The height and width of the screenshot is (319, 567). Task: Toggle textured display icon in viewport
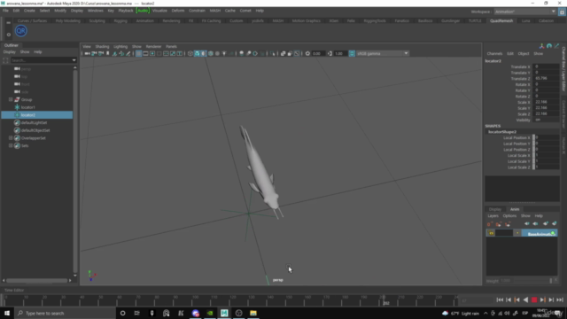217,53
